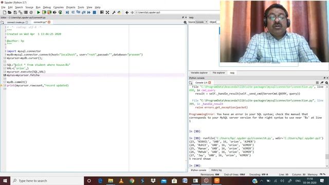Click the console vertical scrollbar thumb
This screenshot has width=329, height=185.
point(327,156)
